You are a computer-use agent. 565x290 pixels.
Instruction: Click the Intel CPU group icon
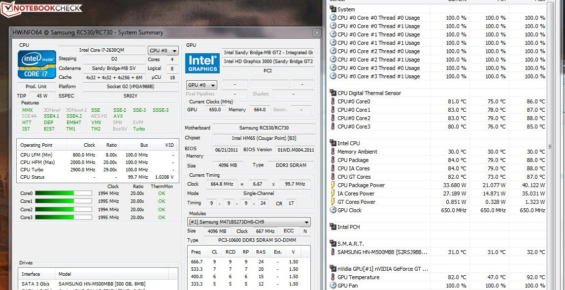(333, 143)
